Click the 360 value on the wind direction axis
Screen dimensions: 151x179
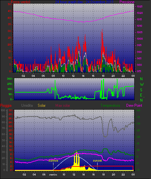pyautogui.click(x=9, y=79)
